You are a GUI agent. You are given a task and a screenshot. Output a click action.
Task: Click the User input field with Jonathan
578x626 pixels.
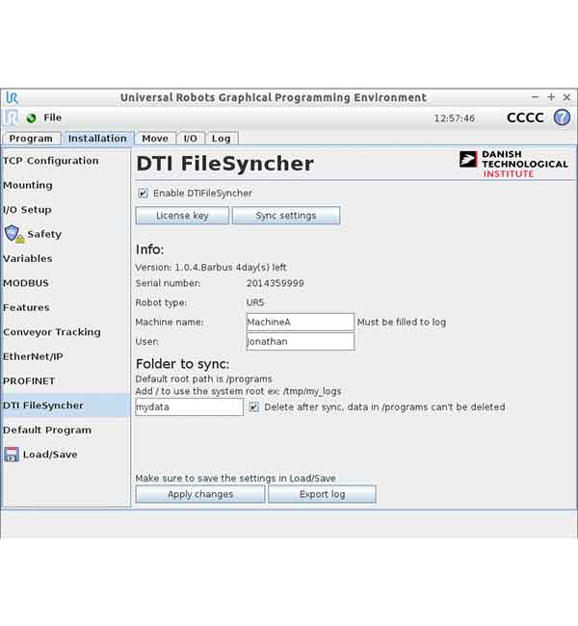pyautogui.click(x=301, y=342)
